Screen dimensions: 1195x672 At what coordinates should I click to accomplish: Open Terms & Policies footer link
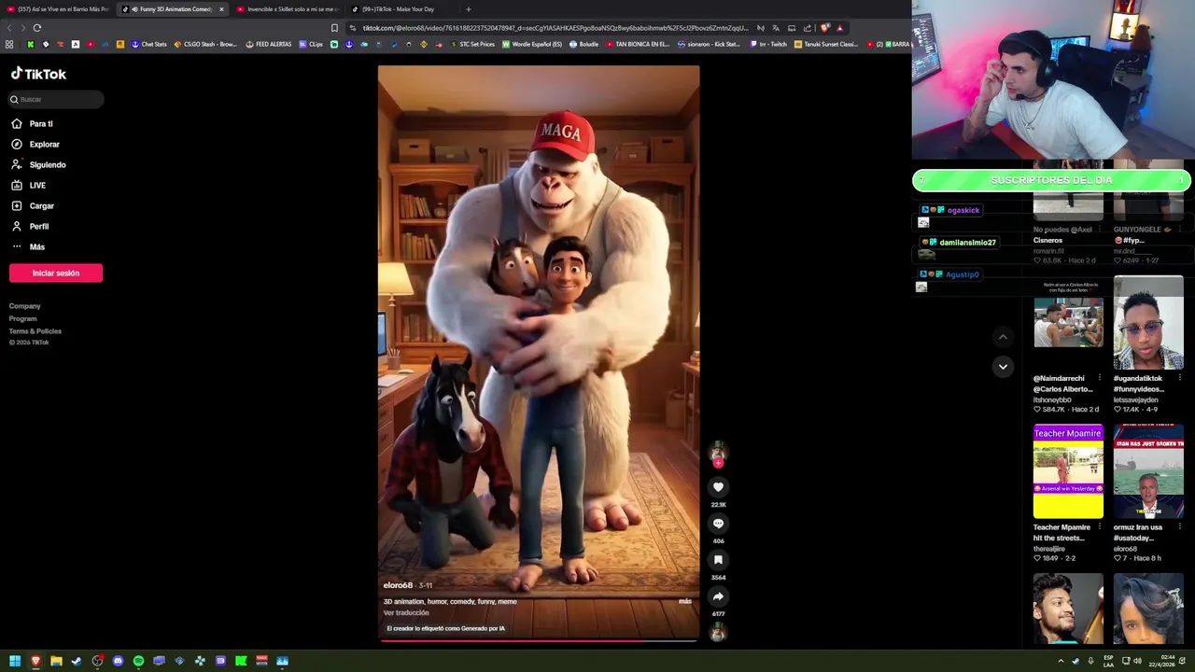(35, 330)
